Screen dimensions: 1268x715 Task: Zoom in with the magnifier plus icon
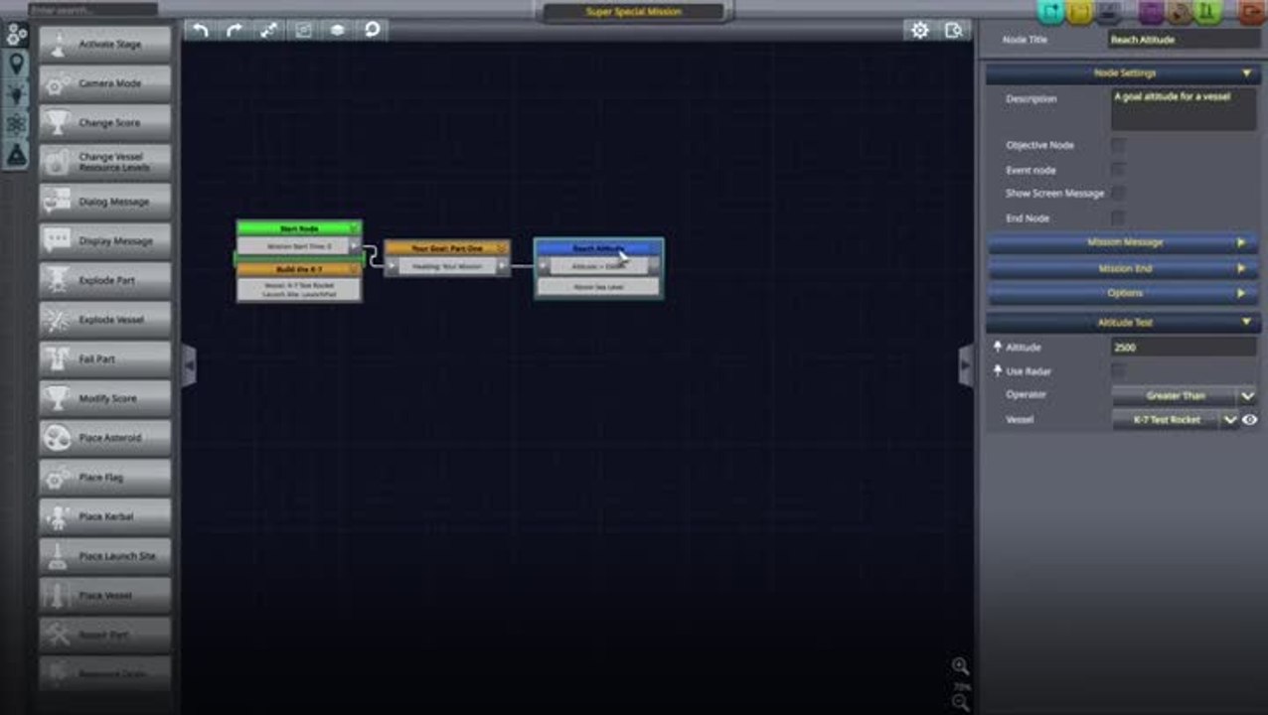click(960, 666)
